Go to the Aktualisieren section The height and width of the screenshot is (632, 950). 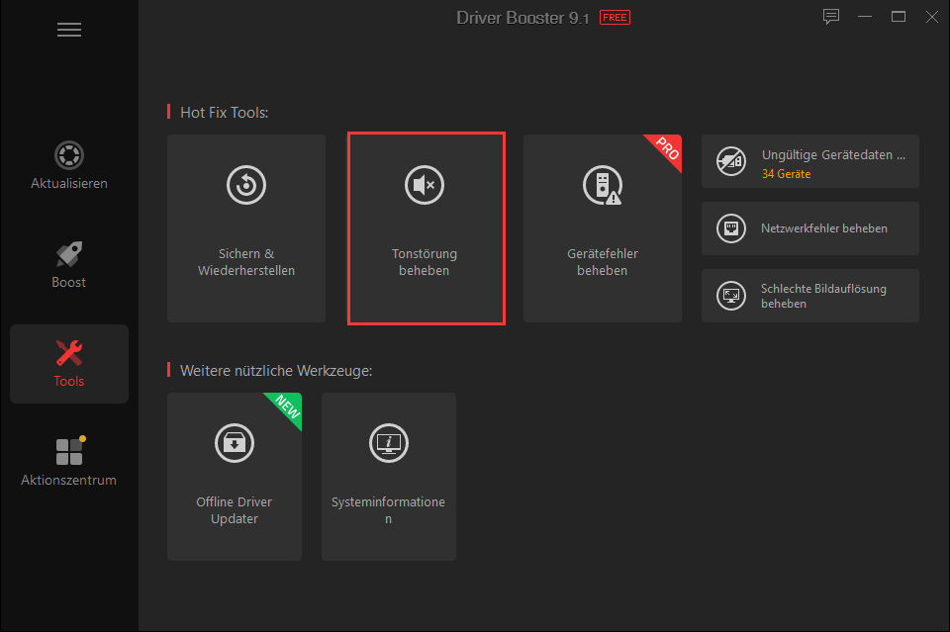pos(69,165)
